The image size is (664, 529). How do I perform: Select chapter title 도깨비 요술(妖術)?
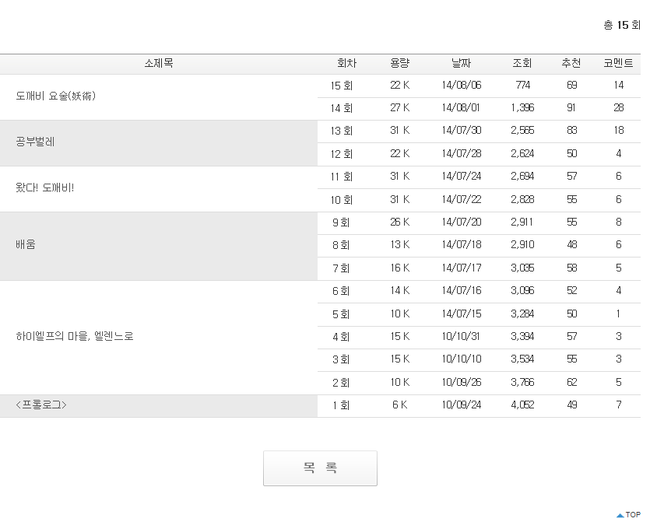(56, 96)
